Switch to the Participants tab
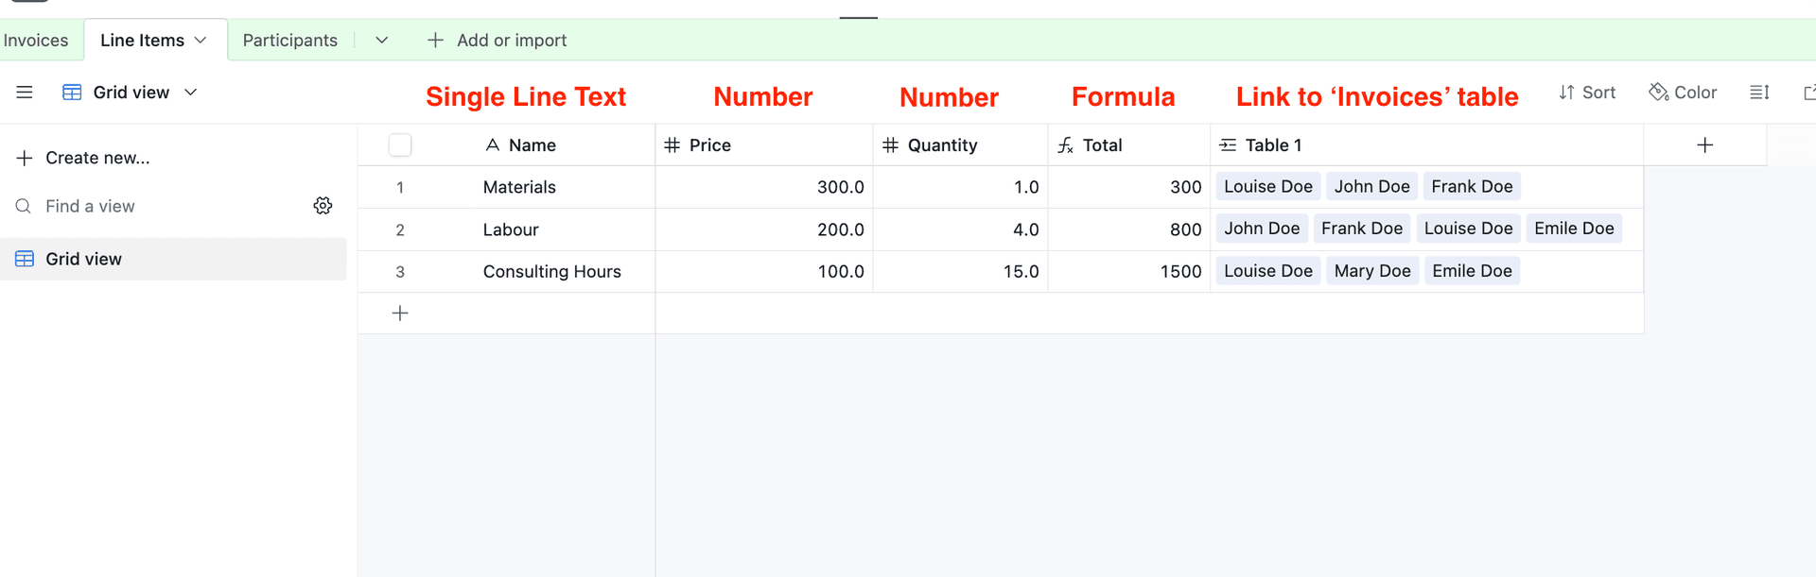Image resolution: width=1816 pixels, height=577 pixels. (x=289, y=40)
